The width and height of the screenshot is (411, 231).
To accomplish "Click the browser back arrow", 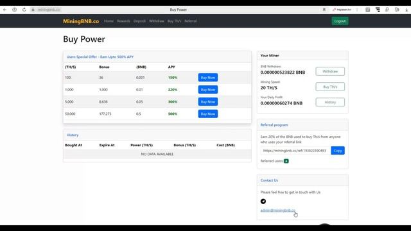I will tap(4, 10).
